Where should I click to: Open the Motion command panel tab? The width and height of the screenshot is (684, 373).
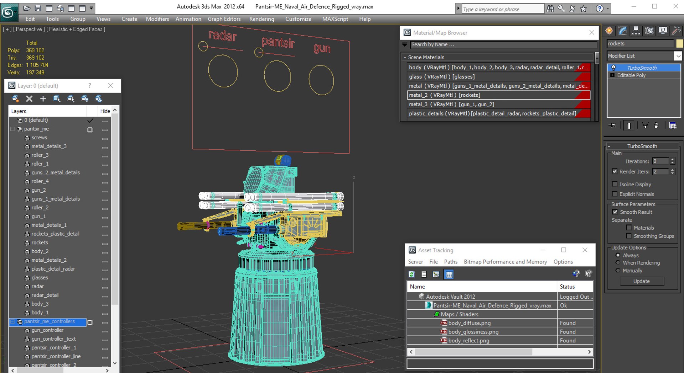pyautogui.click(x=649, y=31)
